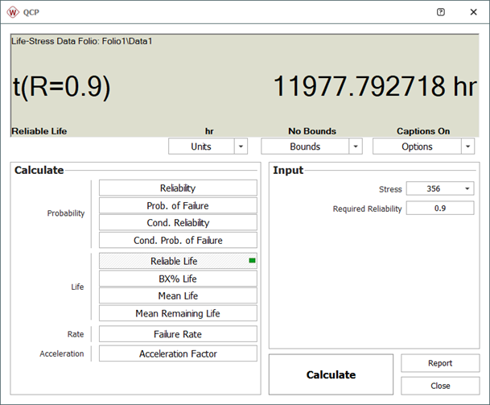
Task: Click the QCP app logo icon
Action: point(13,12)
